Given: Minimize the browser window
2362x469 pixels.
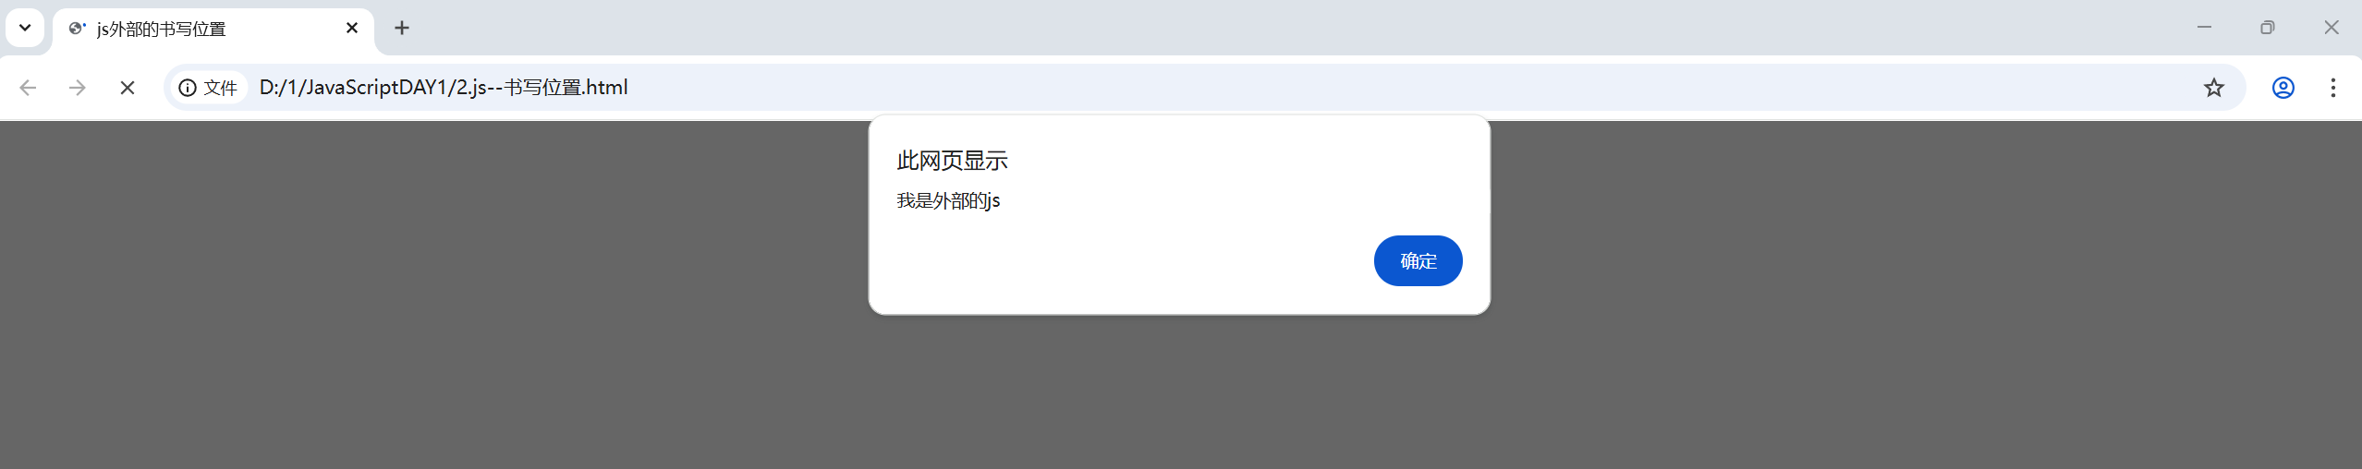Looking at the screenshot, I should coord(2204,28).
